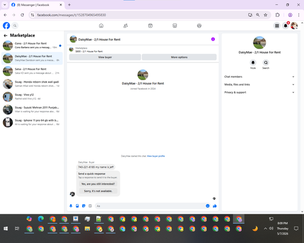
Task: Open the Marketplace storefront icon
Action: [174, 26]
